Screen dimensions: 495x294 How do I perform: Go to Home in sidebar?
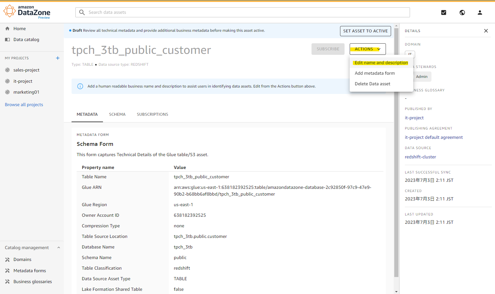(20, 29)
